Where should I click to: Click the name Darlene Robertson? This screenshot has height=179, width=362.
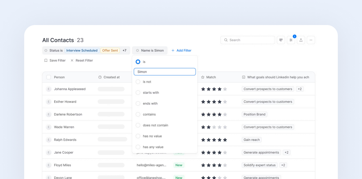point(68,114)
